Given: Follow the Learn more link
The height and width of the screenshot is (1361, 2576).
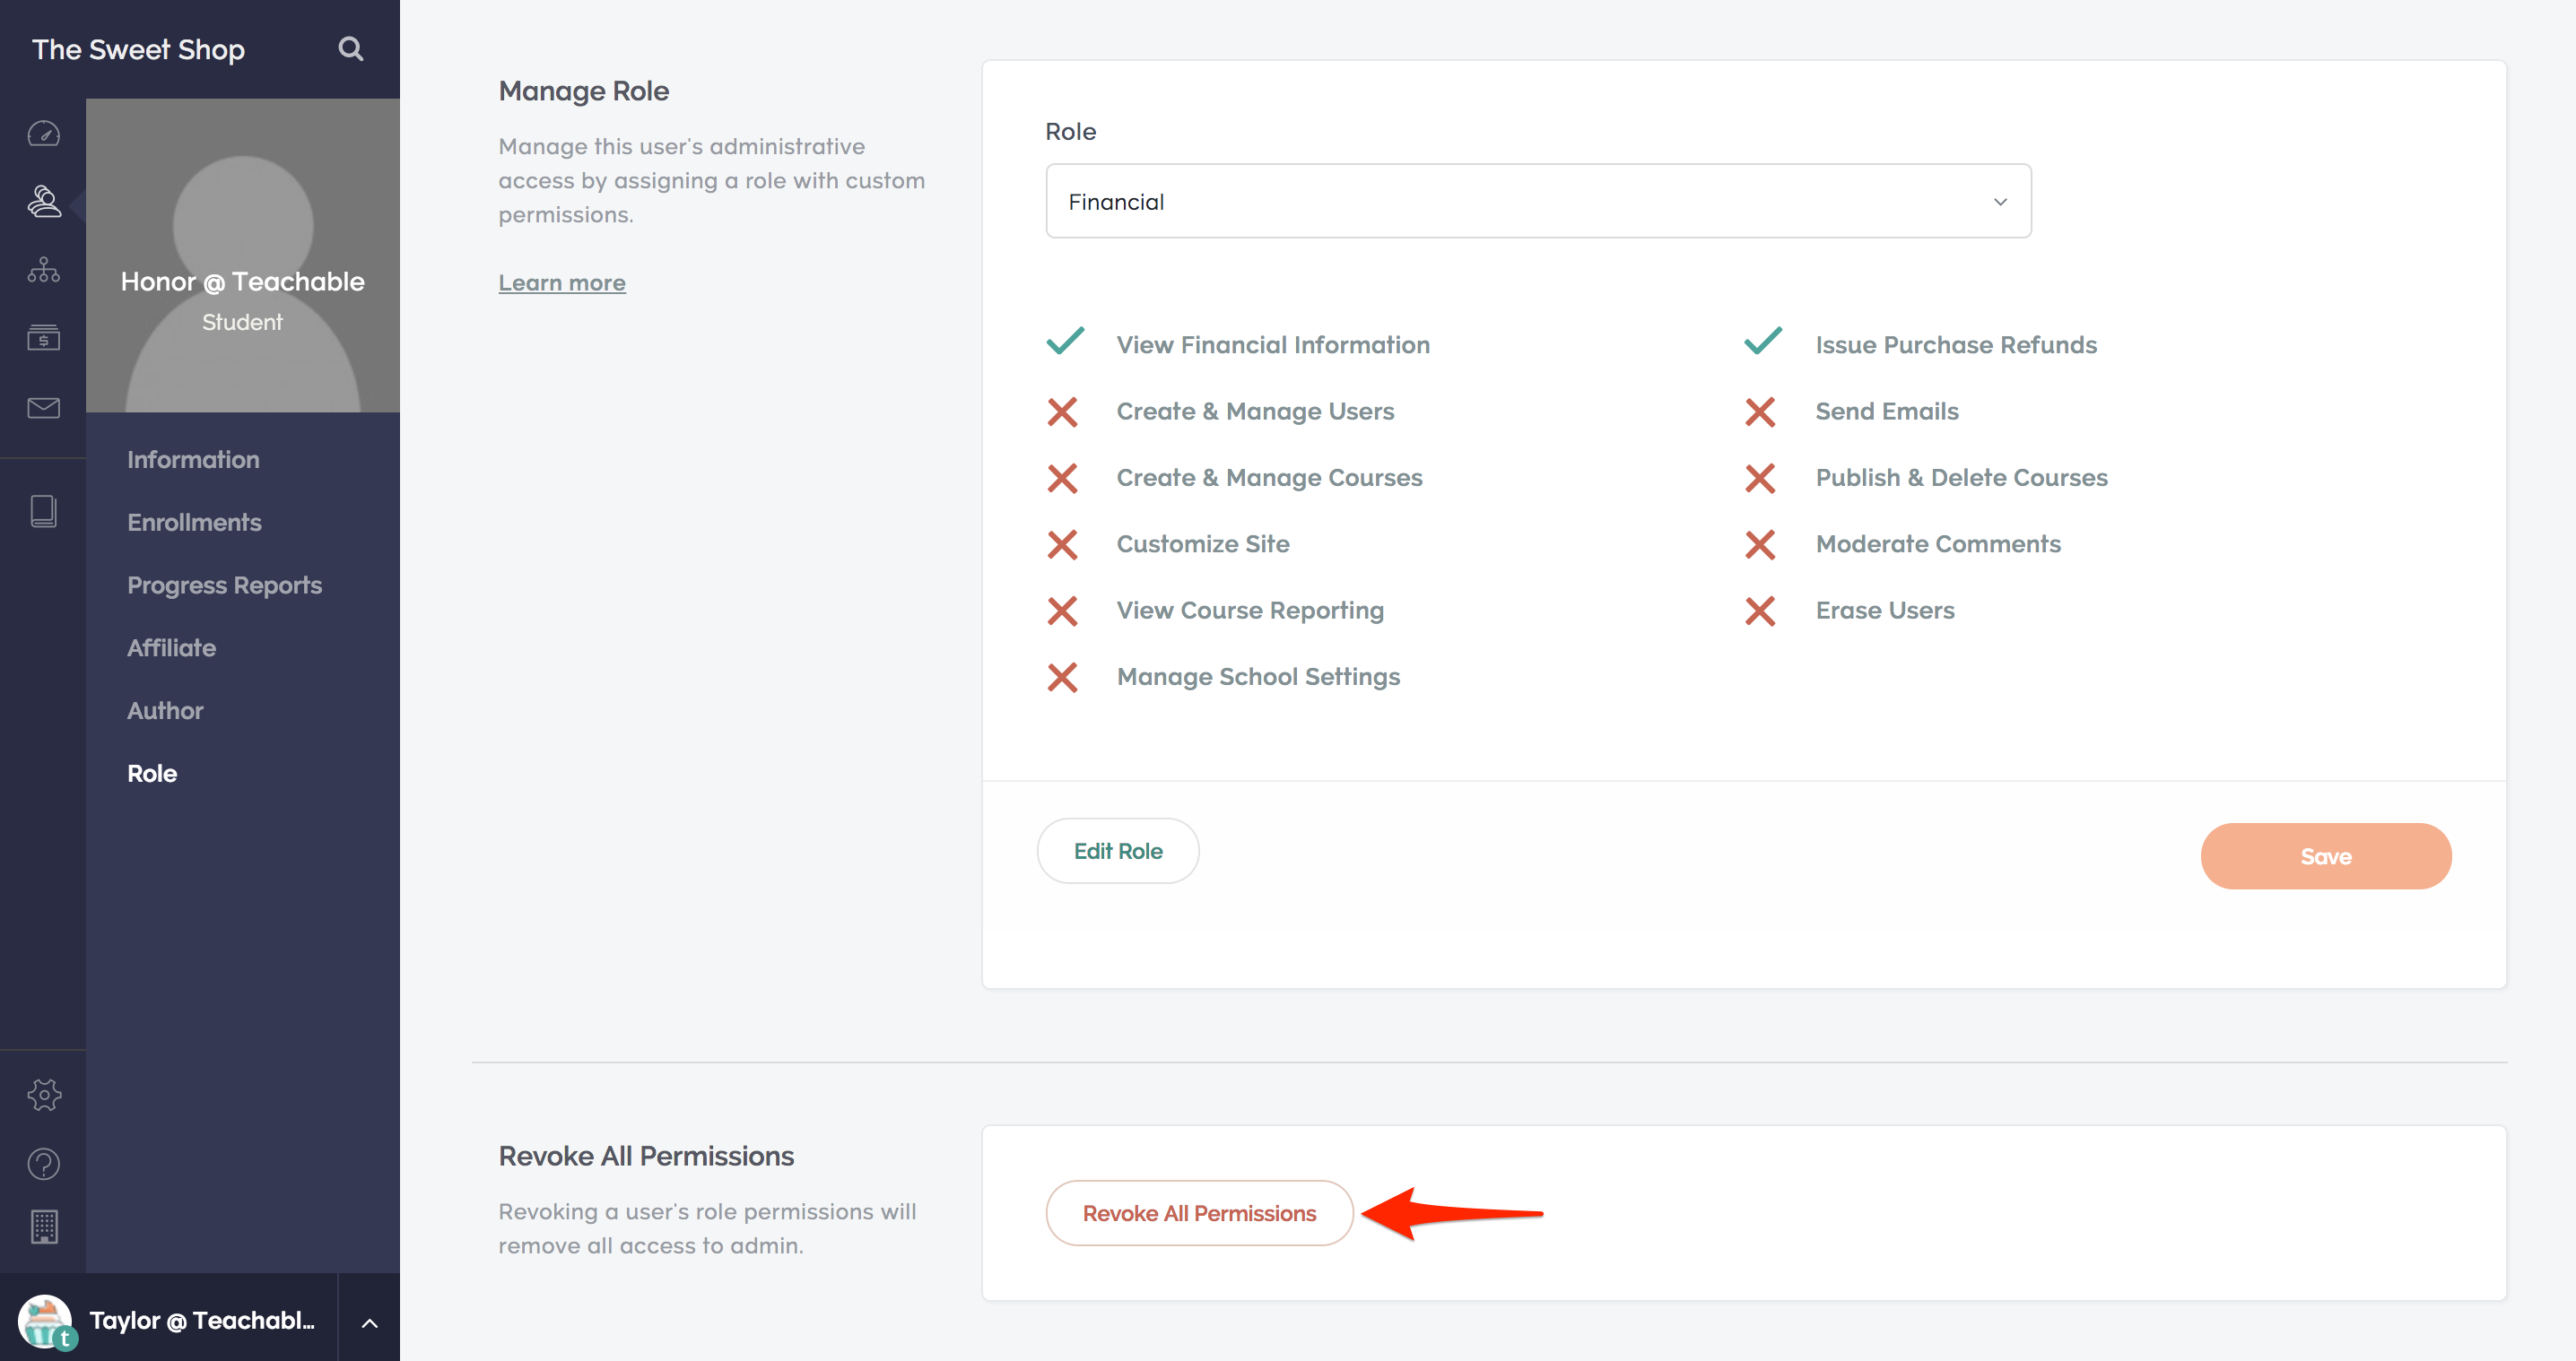Looking at the screenshot, I should pos(562,282).
